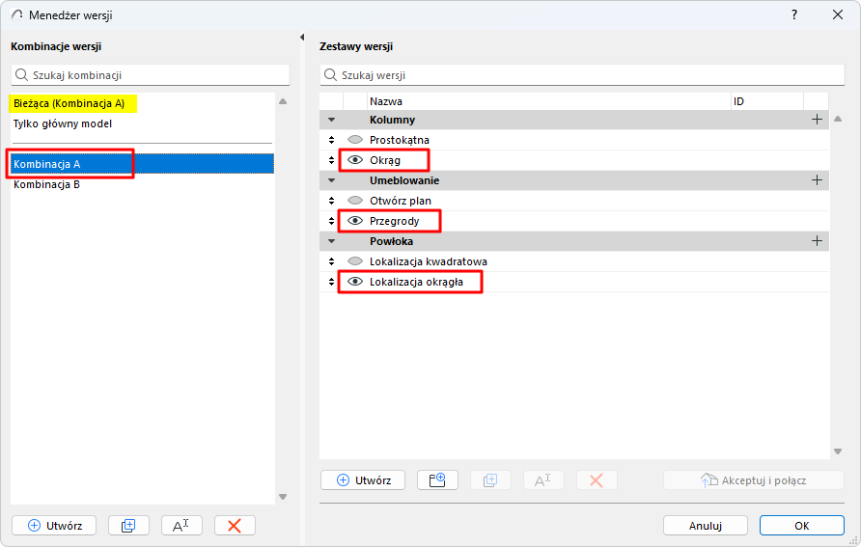Add a version to the Kolumny set

point(817,120)
